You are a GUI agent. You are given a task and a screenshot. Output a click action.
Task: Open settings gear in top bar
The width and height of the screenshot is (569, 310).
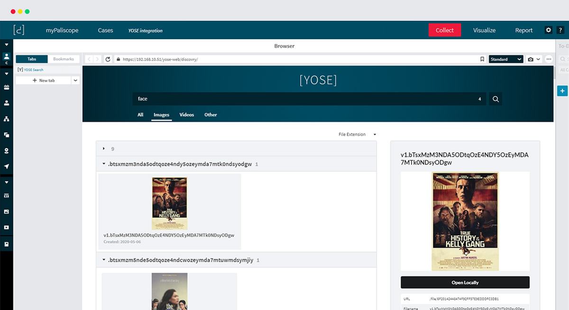549,30
